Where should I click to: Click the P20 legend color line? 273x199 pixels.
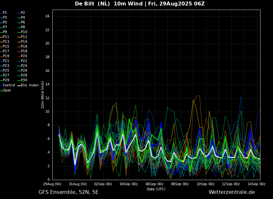tap(19, 56)
